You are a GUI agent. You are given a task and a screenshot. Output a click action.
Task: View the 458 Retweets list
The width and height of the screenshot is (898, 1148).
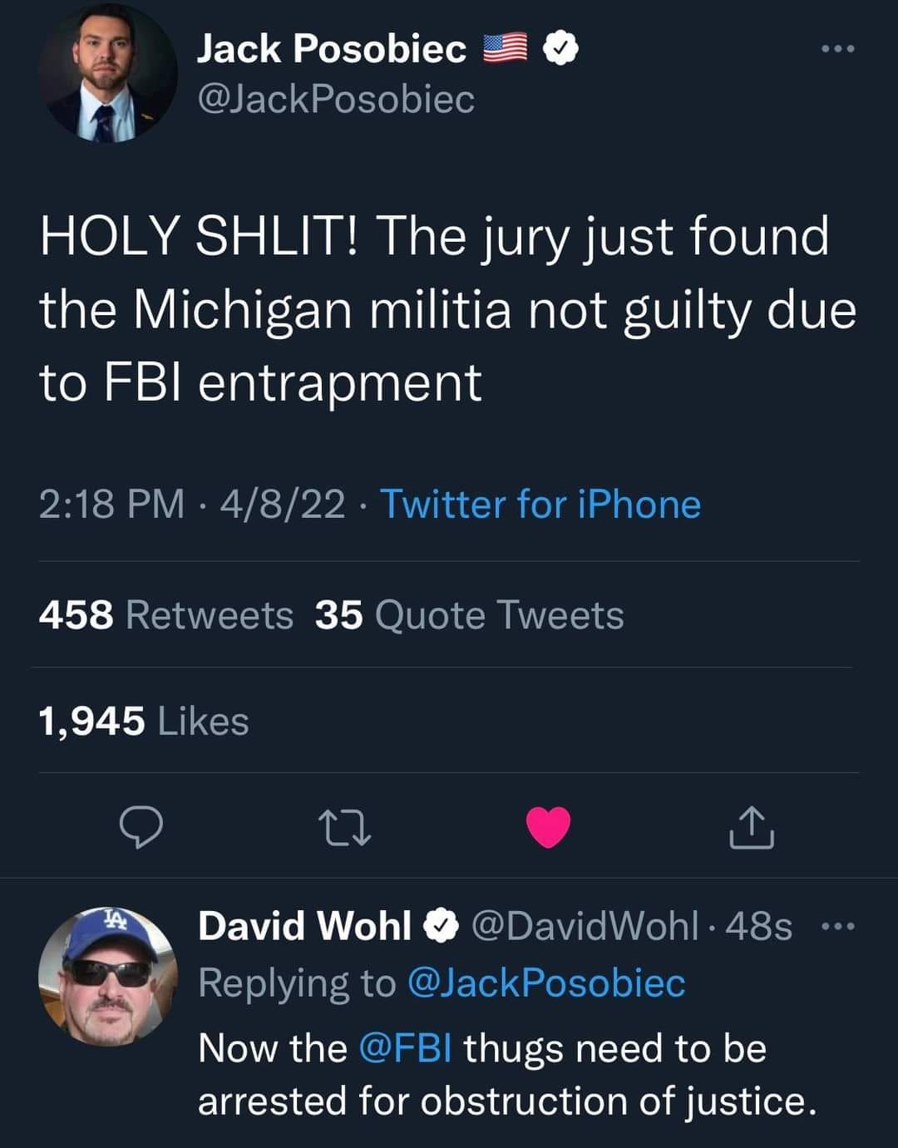(x=165, y=615)
